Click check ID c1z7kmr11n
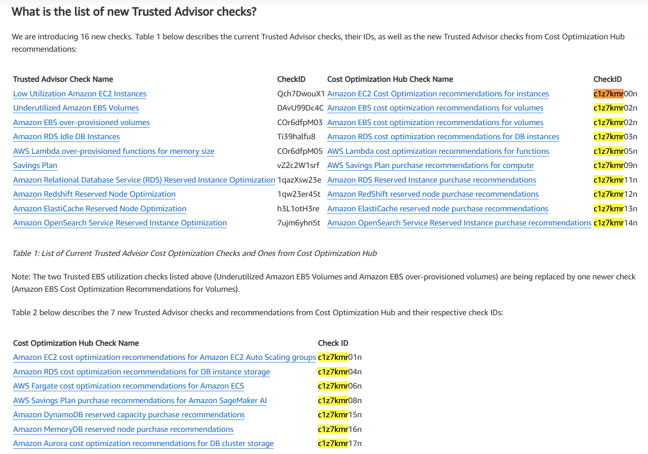Screen dimensions: 648x454 (615, 180)
